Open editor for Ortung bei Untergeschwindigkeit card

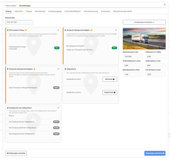tap(58, 69)
